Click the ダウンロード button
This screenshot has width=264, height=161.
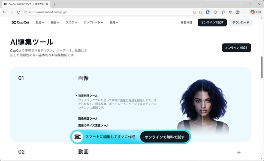[x=241, y=22]
